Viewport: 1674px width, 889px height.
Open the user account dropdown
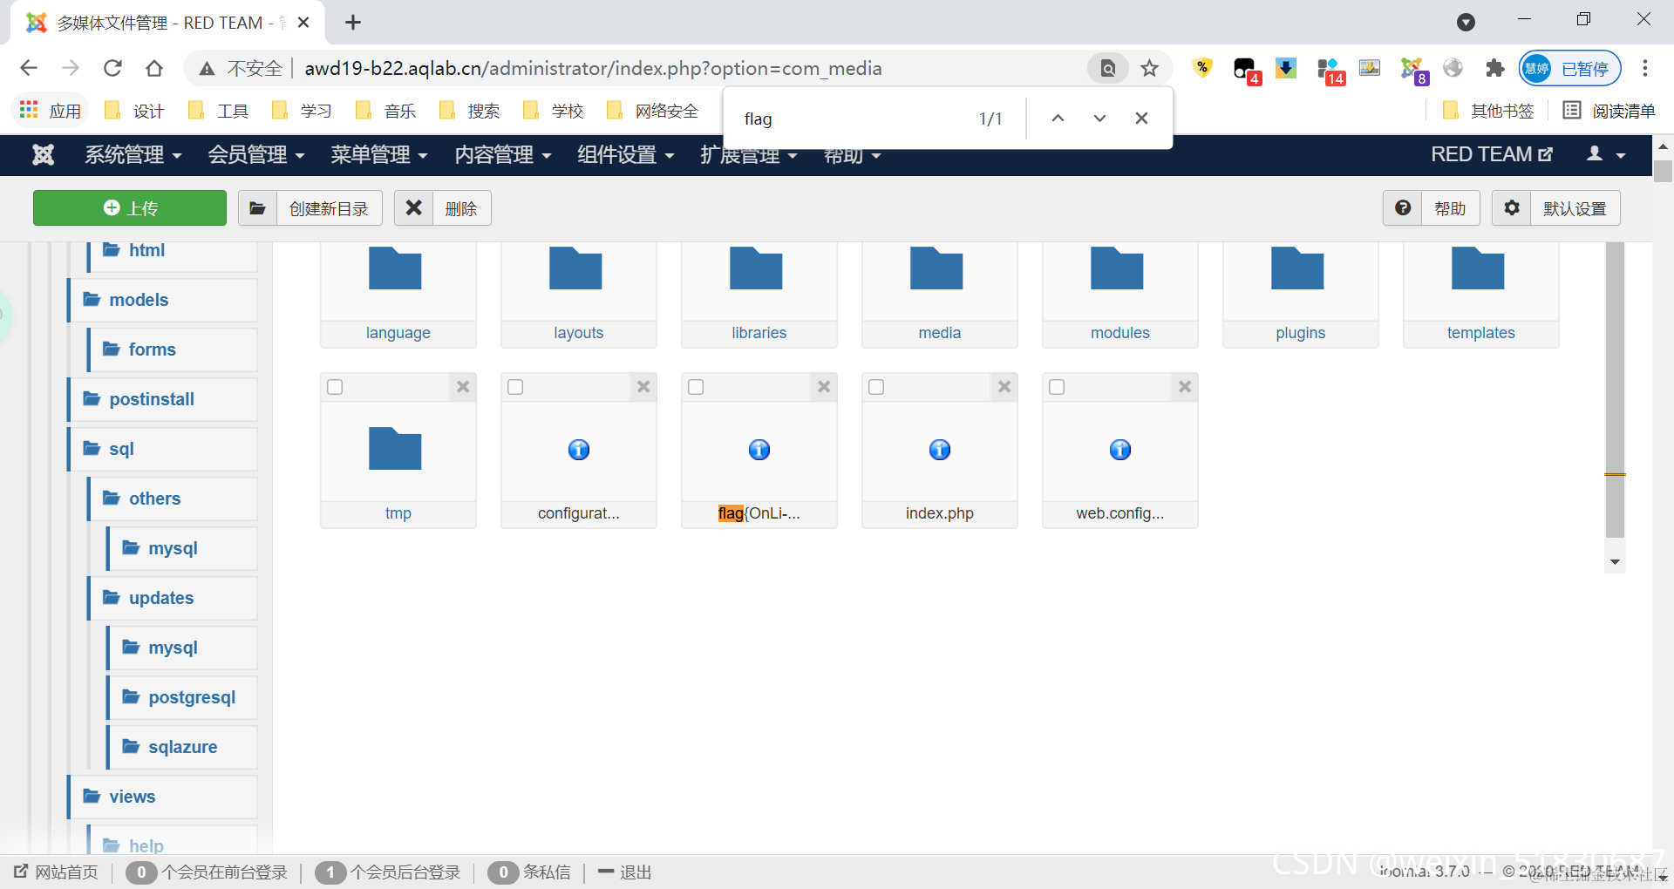1605,155
